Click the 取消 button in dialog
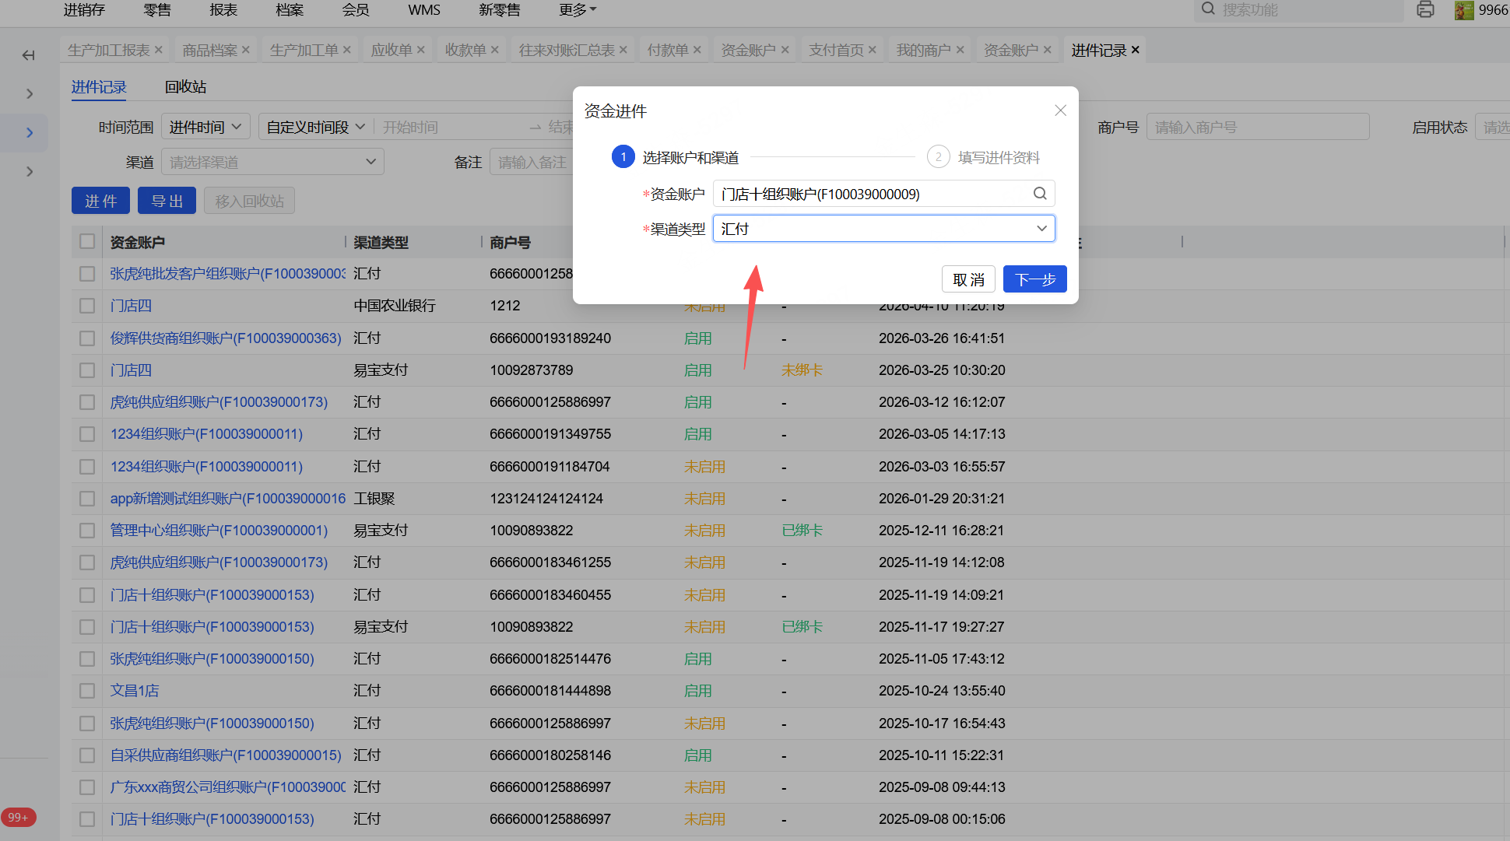Screen dimensions: 1510x841 tap(968, 279)
